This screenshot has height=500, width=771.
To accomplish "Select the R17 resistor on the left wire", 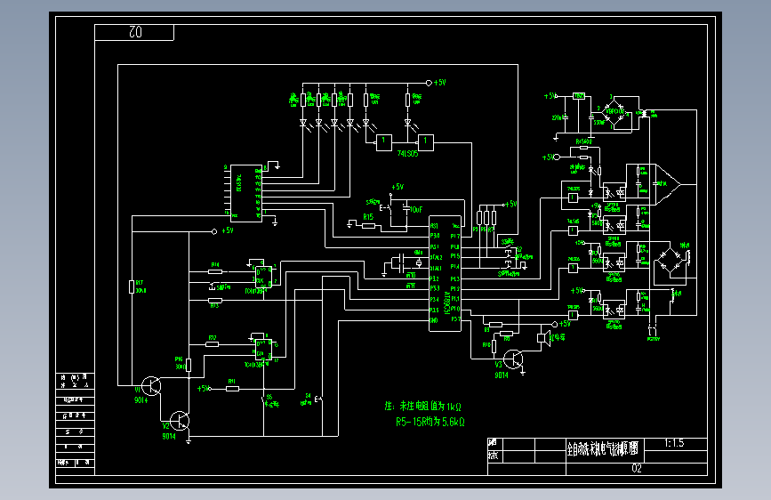I will 132,286.
